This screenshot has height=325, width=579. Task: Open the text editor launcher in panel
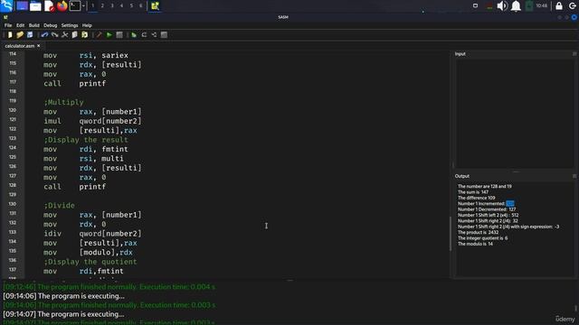click(49, 5)
